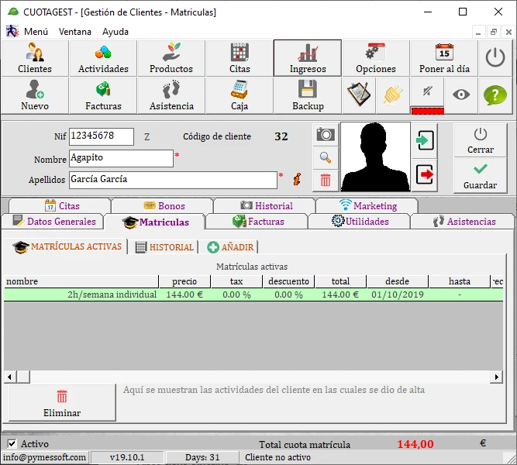Open the Asistencia footprints toolbar button

(171, 95)
